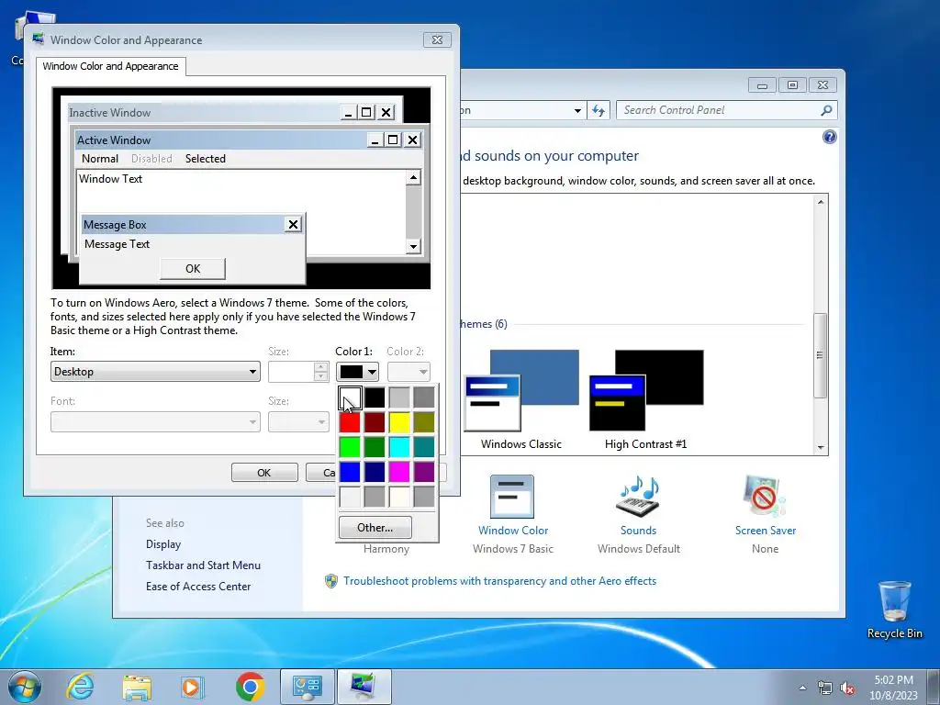This screenshot has width=940, height=705.
Task: Open the Windows Start button
Action: (x=24, y=687)
